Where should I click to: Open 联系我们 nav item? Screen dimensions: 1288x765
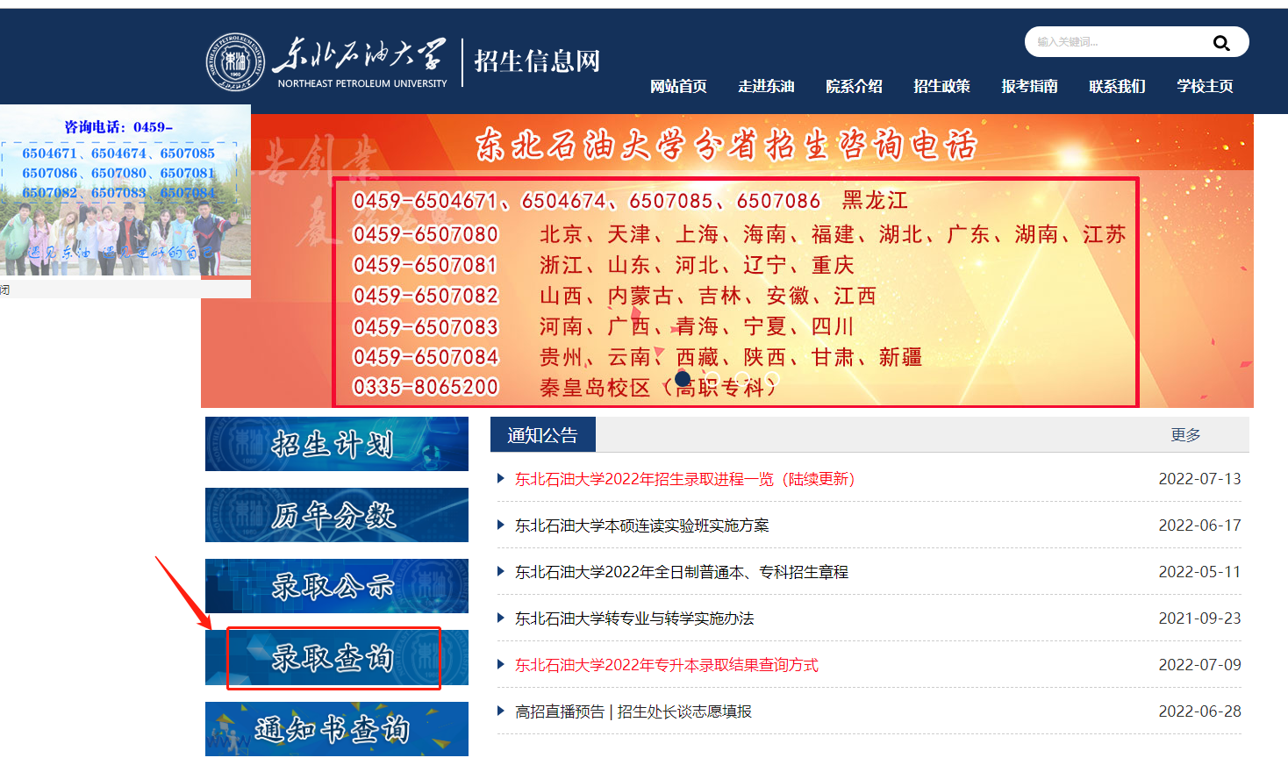pyautogui.click(x=1117, y=86)
